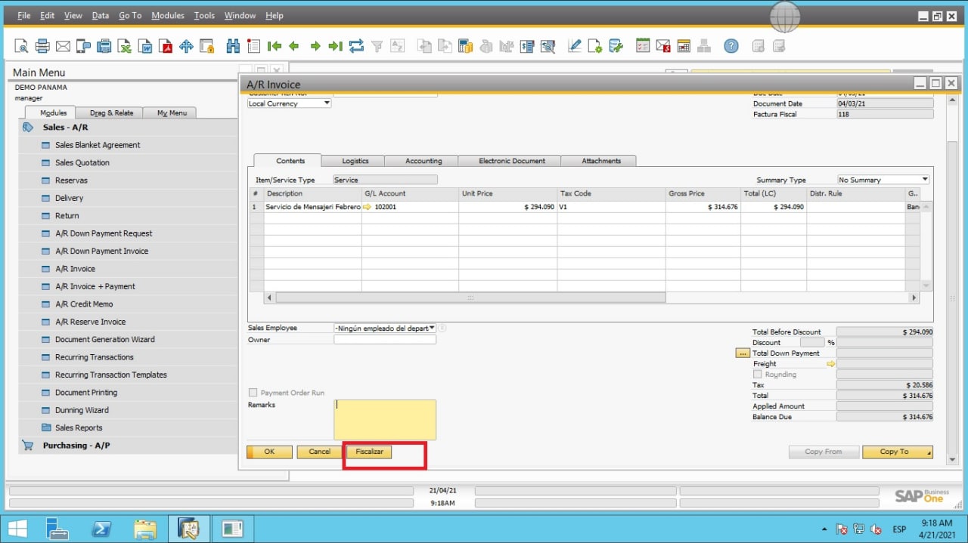Export to PDF toolbar icon
Viewport: 968px width, 543px height.
coord(165,46)
